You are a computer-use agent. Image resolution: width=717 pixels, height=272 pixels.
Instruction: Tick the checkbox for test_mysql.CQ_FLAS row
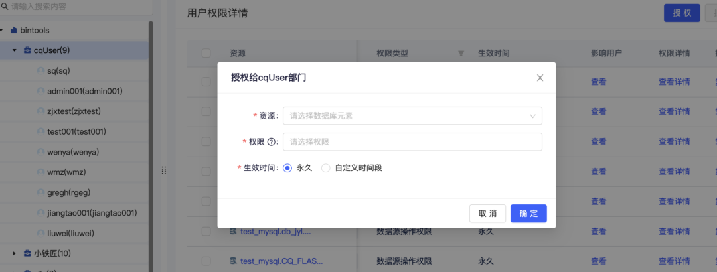pyautogui.click(x=206, y=261)
